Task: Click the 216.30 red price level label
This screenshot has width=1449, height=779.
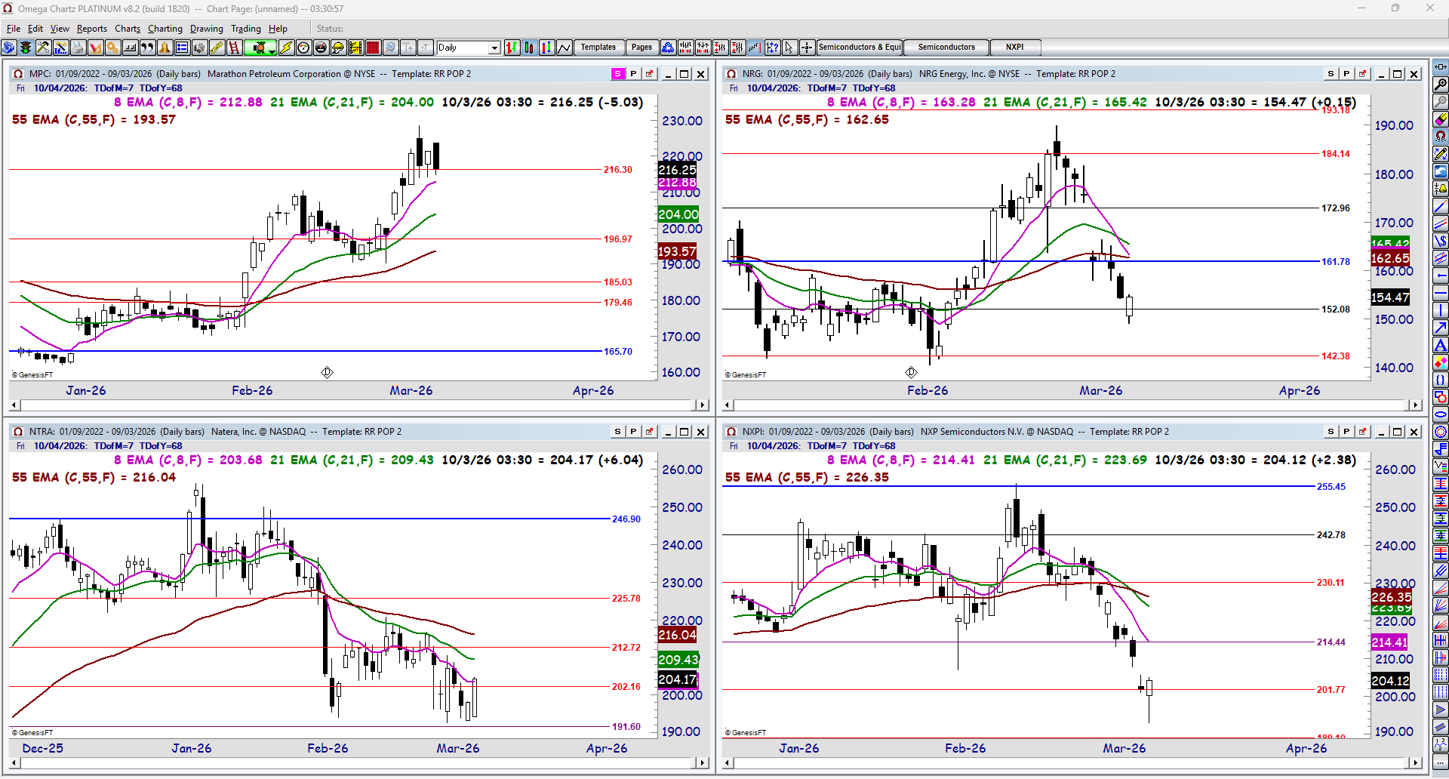Action: tap(618, 170)
